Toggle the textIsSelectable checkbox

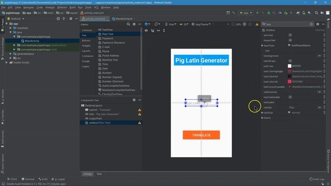pyautogui.click(x=290, y=97)
